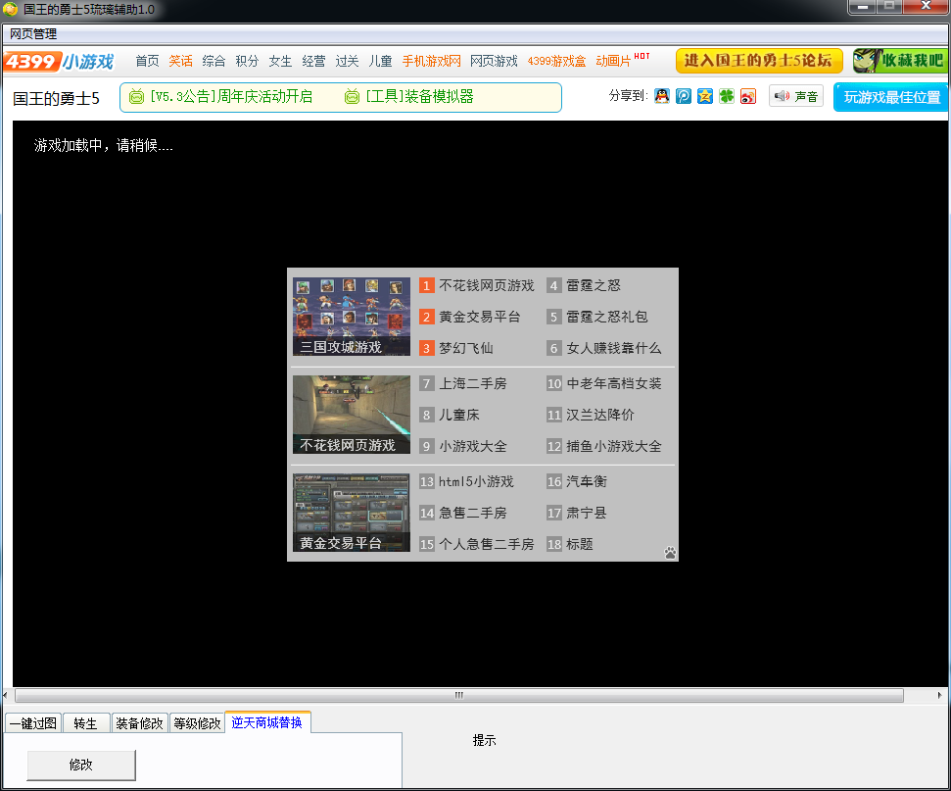Open the 笑话 nav link
Image resolution: width=951 pixels, height=791 pixels.
point(180,61)
